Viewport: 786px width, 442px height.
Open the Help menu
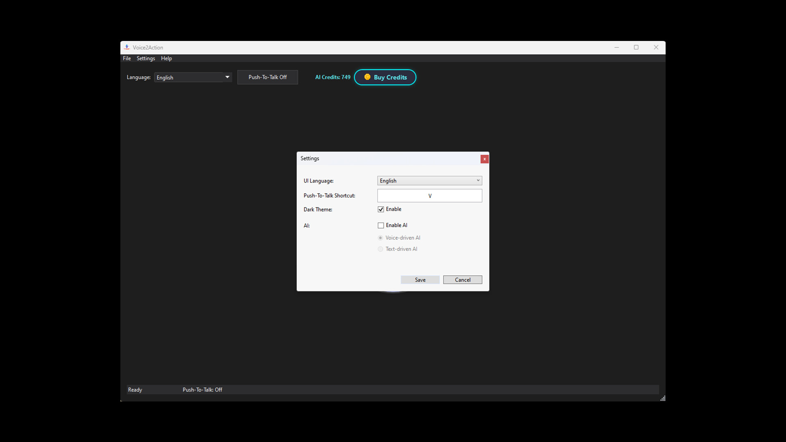(x=166, y=58)
